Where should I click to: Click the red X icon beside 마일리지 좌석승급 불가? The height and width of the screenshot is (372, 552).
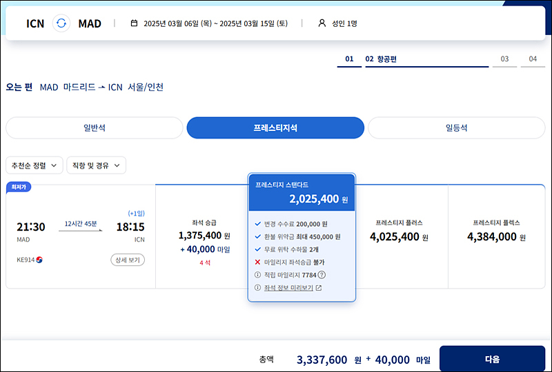coord(257,262)
